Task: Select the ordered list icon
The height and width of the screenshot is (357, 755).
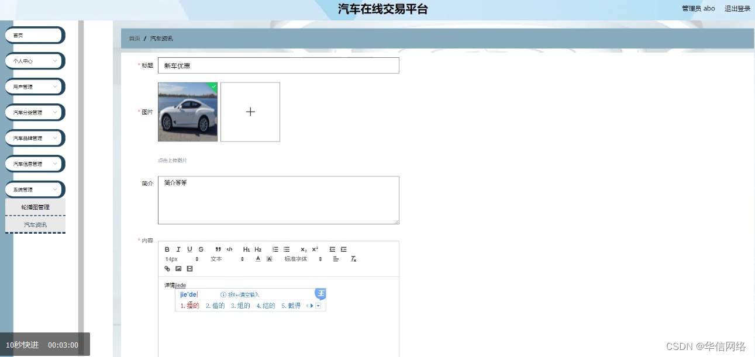Action: [x=275, y=249]
